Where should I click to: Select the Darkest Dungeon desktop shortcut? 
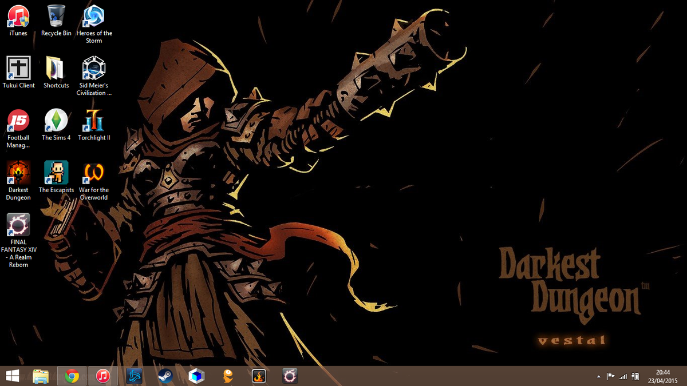(x=18, y=181)
